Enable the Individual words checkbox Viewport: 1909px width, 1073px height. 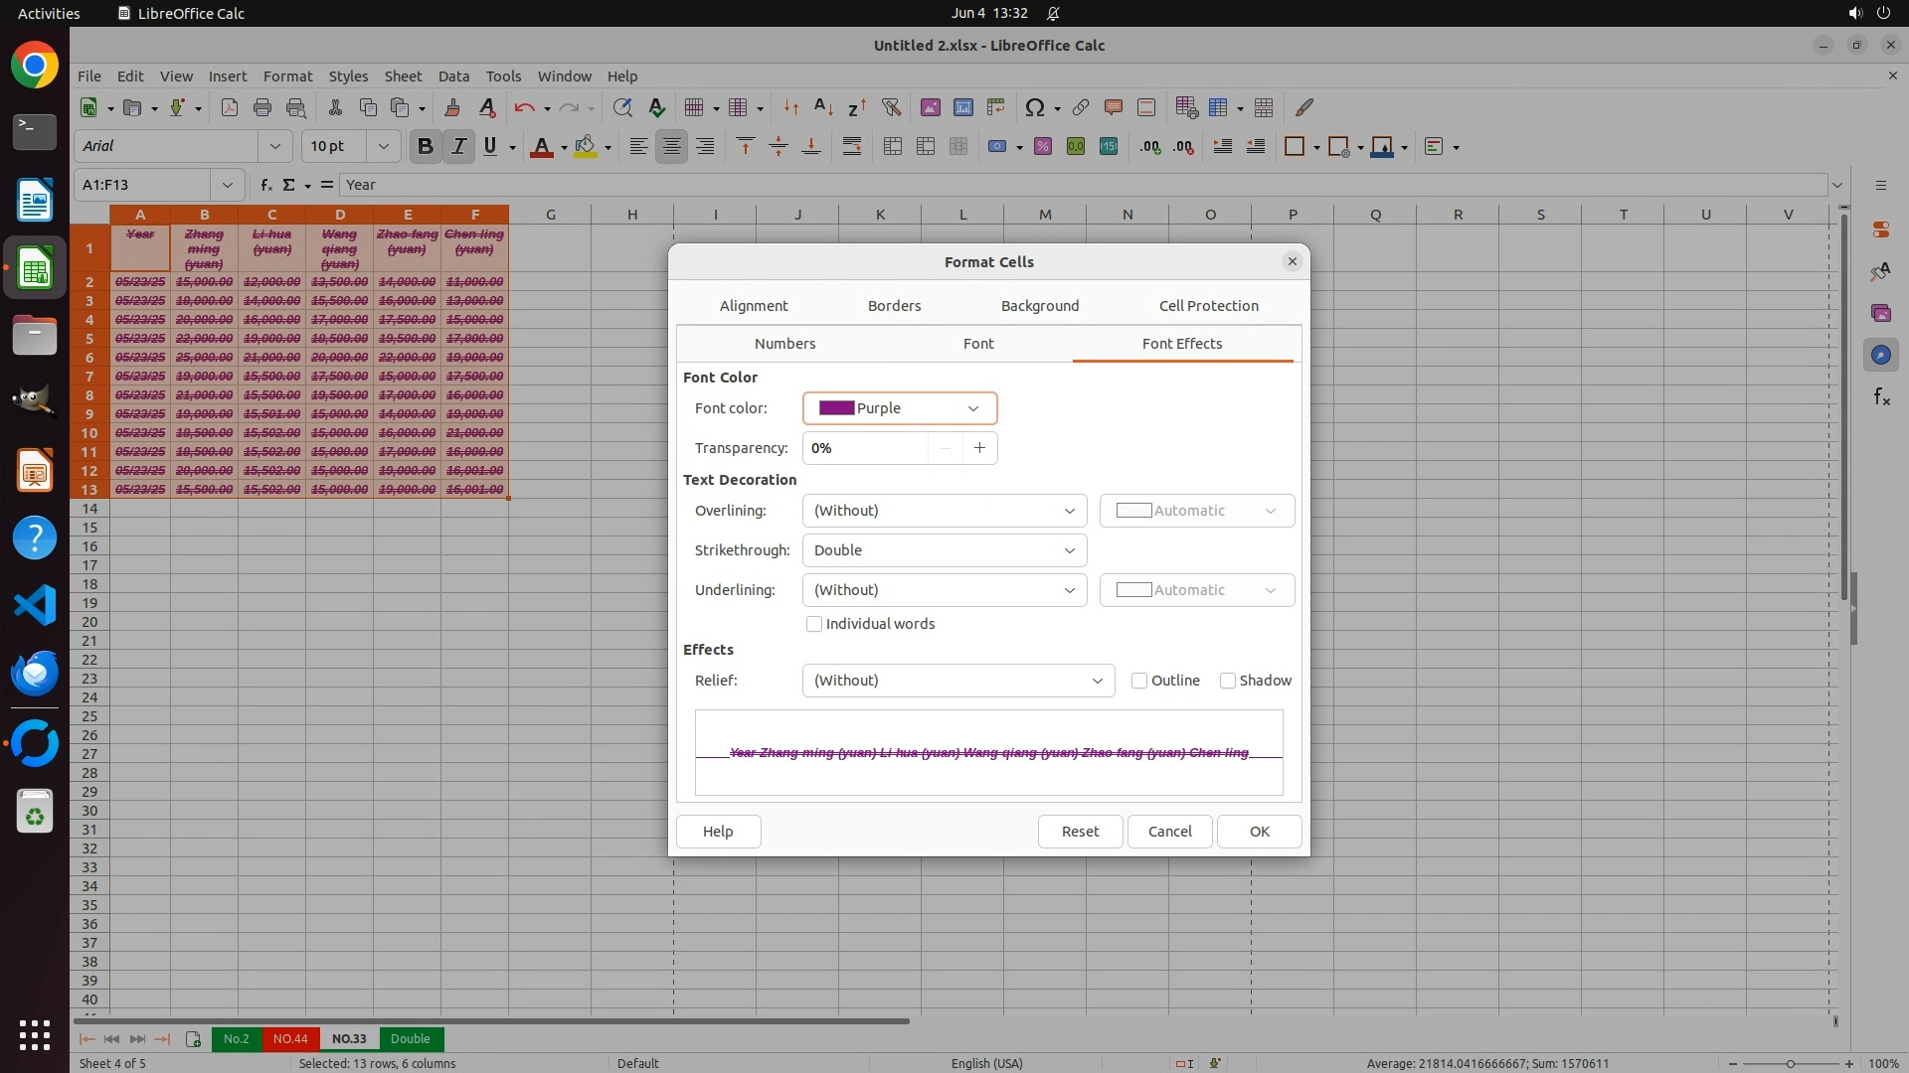pyautogui.click(x=814, y=624)
